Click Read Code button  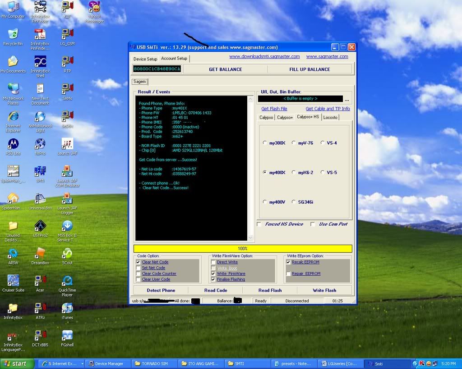click(x=216, y=291)
